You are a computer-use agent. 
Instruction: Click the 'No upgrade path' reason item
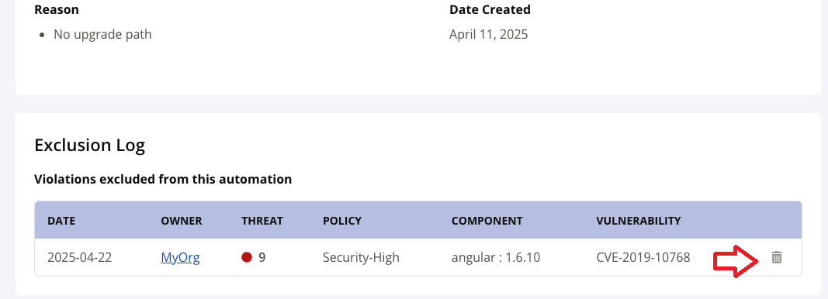(x=102, y=35)
